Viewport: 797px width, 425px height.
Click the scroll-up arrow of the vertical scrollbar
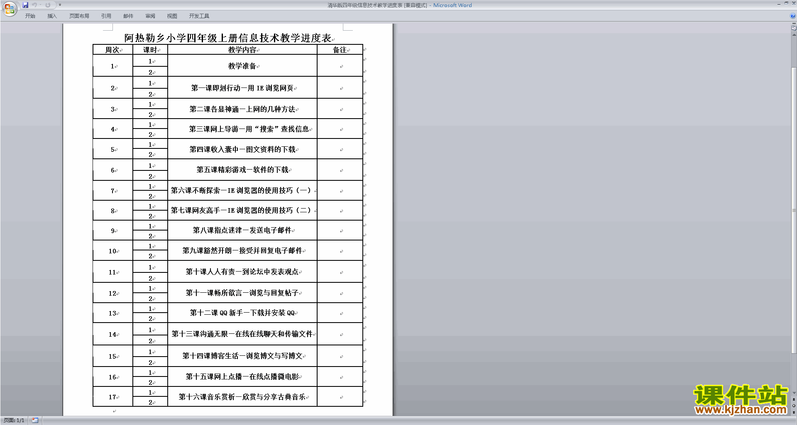click(x=794, y=35)
